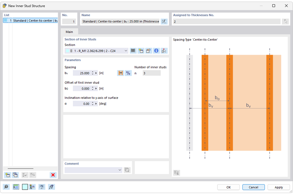The image size is (293, 195).
Task: Click the offset b0 value field
Action: [x=82, y=88]
